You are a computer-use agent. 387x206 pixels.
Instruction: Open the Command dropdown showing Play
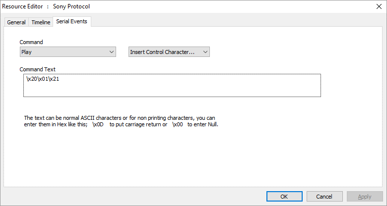coord(68,52)
